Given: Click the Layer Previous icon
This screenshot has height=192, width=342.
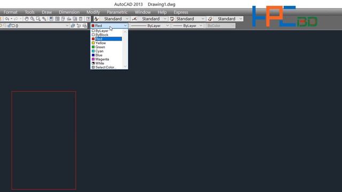Looking at the screenshot, I should [79, 26].
